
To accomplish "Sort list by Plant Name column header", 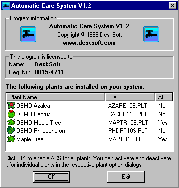I will (x=56, y=97).
